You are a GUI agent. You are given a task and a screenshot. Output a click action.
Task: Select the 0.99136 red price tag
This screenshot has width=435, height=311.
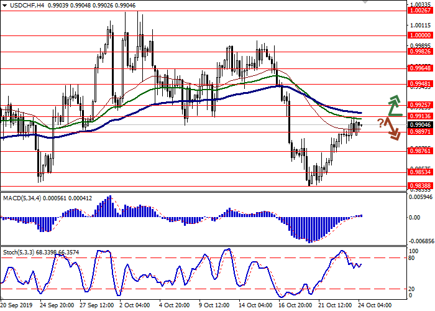420,115
